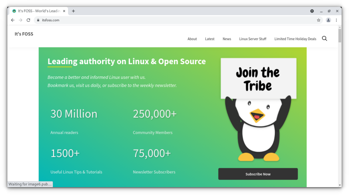Screen dimensions: 349x195
Task: Close the browser window
Action: pyautogui.click(x=337, y=11)
